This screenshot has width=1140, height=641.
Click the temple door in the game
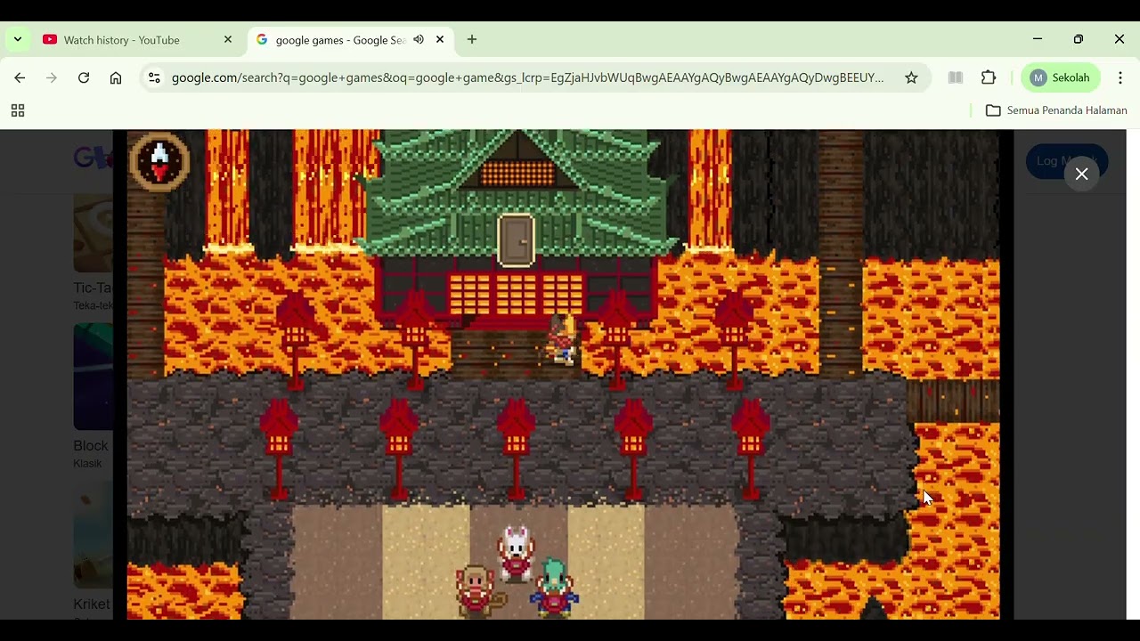point(516,240)
